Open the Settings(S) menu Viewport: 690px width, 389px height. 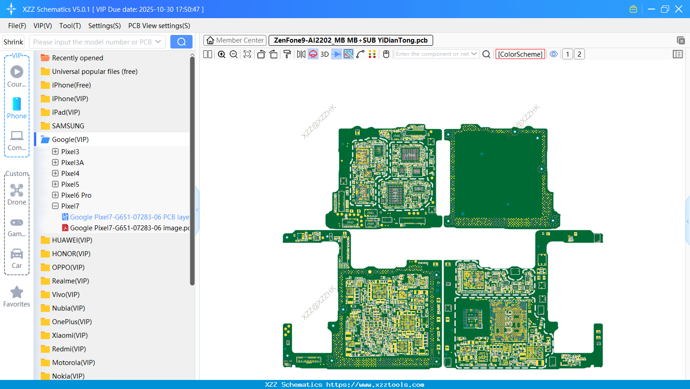(x=105, y=26)
